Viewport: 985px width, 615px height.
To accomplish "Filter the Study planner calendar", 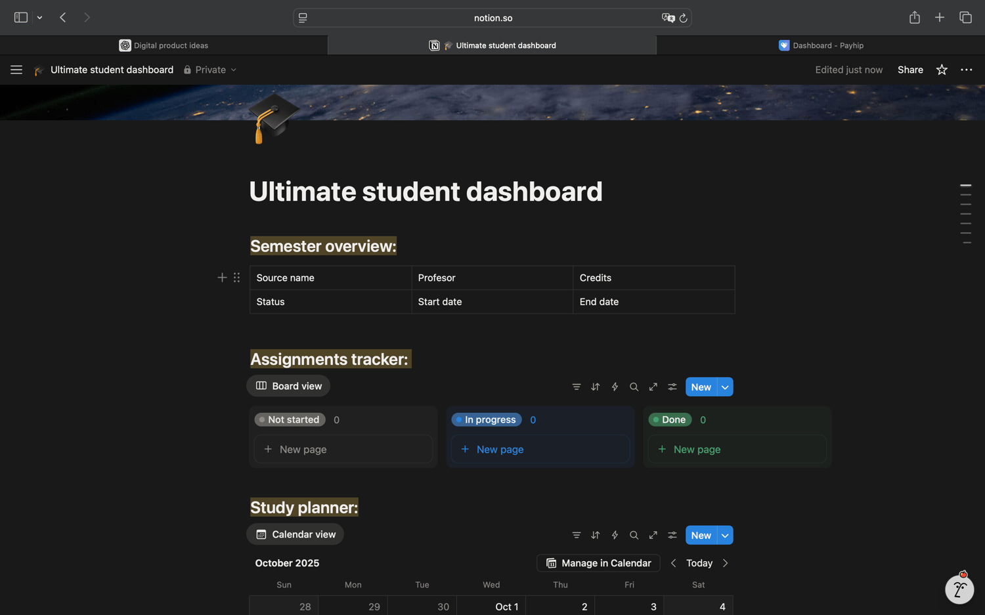I will click(x=576, y=536).
